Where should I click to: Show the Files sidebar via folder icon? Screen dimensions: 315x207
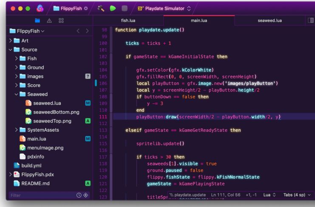(x=37, y=20)
